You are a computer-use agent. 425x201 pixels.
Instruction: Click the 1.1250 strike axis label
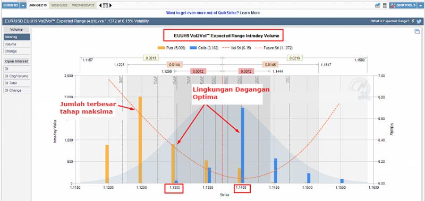[141, 187]
